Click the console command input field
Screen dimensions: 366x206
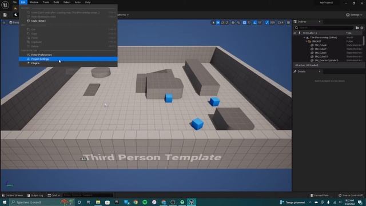tap(87, 195)
